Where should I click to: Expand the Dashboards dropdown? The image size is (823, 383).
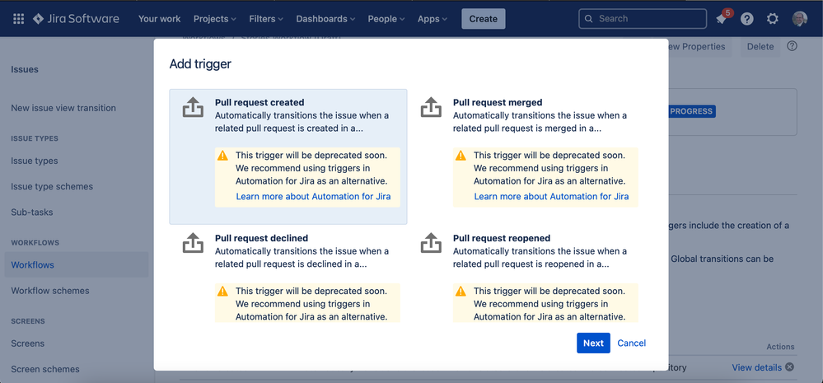325,19
